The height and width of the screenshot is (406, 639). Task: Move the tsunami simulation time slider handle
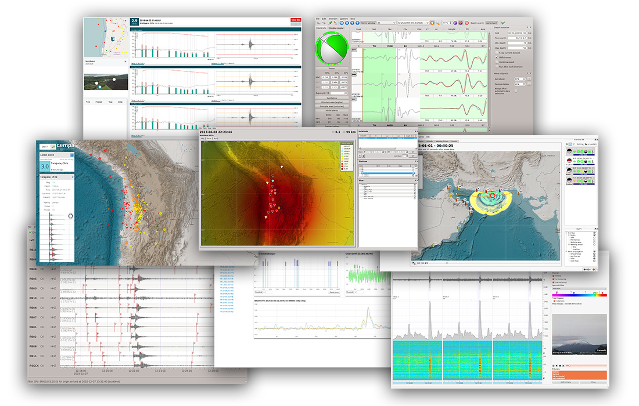click(x=447, y=263)
